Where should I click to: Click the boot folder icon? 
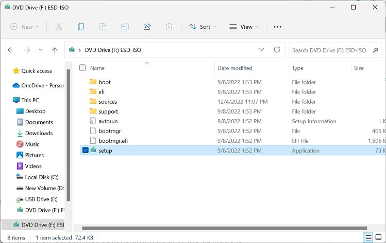click(x=93, y=82)
